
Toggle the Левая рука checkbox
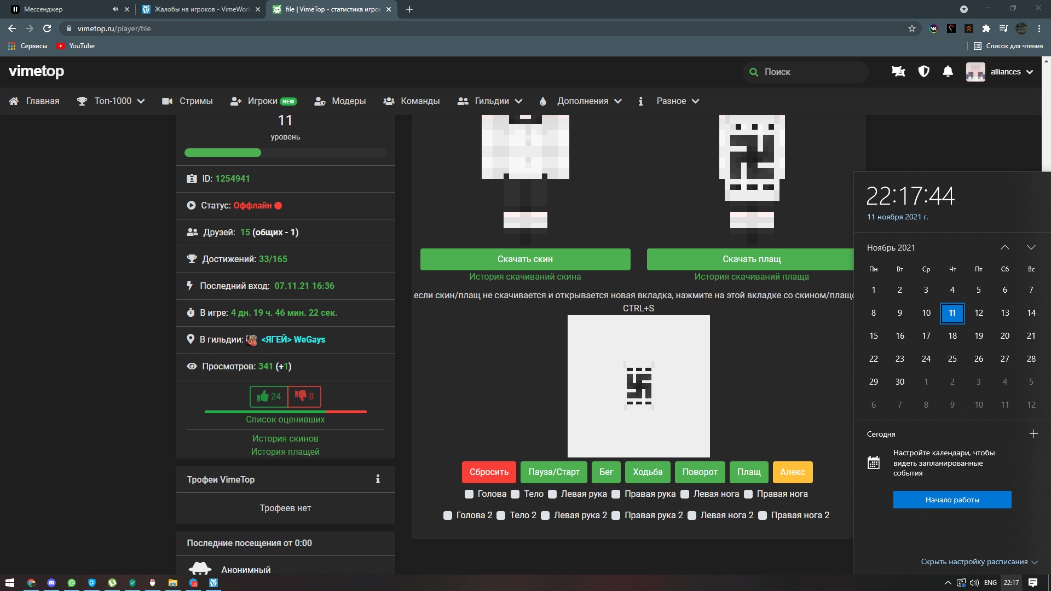(x=552, y=494)
